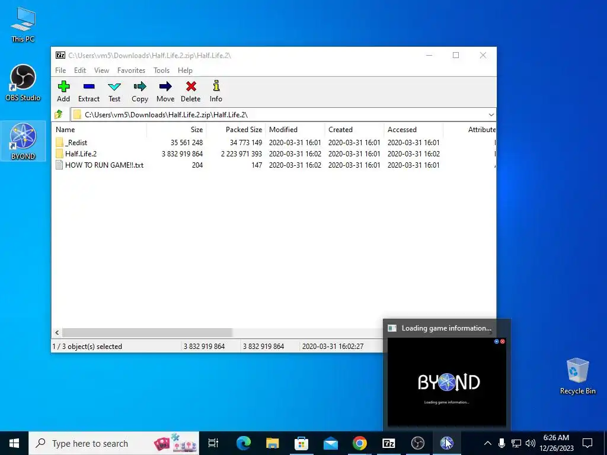Viewport: 607px width, 455px height.
Task: Open the Help menu
Action: 185,71
